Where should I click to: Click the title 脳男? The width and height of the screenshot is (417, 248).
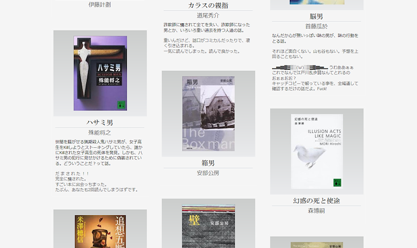tap(316, 17)
